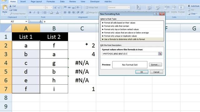Select 'Use a formula to determine' rule
Viewport: 200px width, 112px height.
coord(132,39)
